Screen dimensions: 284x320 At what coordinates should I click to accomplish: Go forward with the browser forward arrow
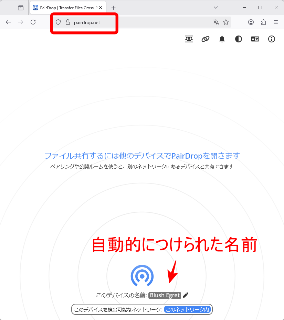(x=21, y=22)
